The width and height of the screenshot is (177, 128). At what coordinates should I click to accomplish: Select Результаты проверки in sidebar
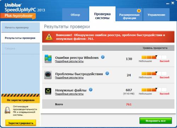click(21, 38)
